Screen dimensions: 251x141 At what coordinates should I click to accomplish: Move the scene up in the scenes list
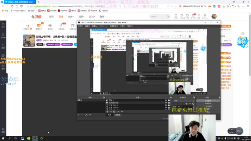tap(86, 115)
